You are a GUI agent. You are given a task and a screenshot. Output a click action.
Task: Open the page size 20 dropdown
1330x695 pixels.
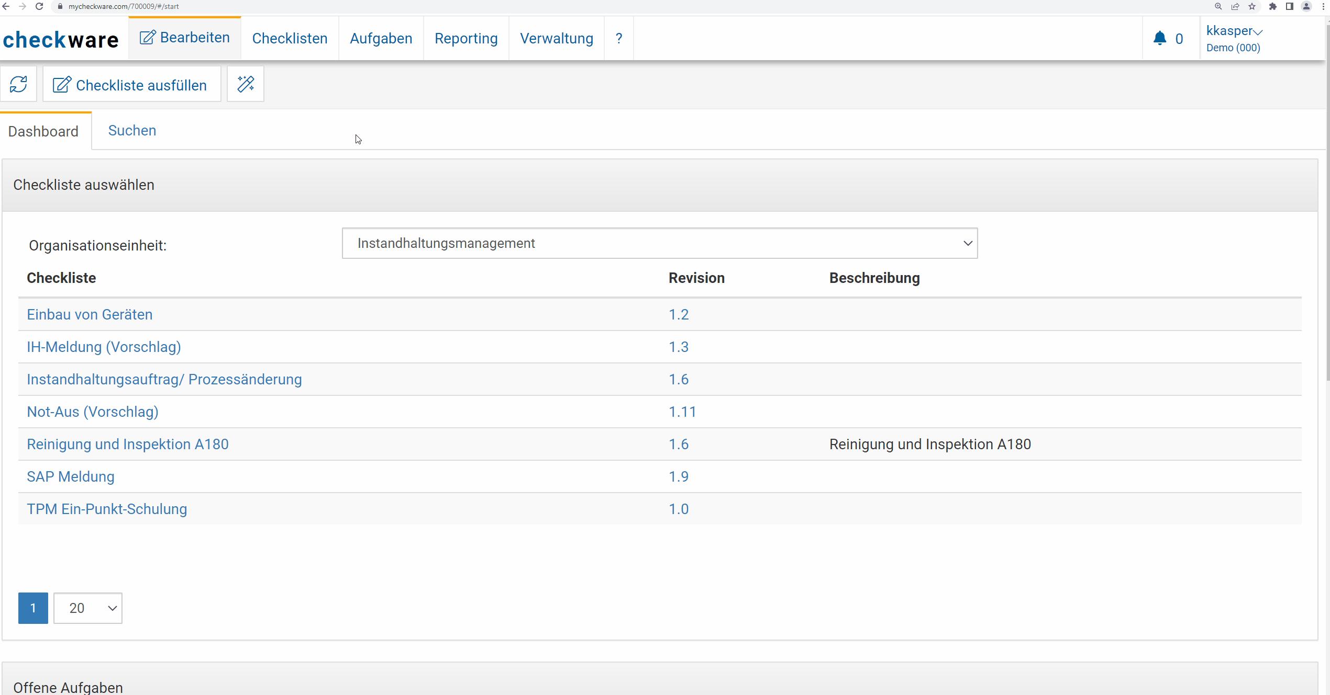tap(88, 608)
